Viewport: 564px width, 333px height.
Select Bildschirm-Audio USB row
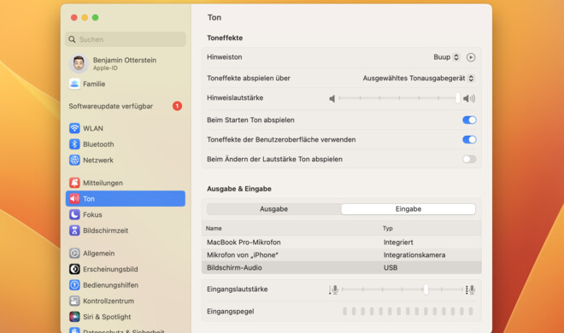tap(341, 267)
